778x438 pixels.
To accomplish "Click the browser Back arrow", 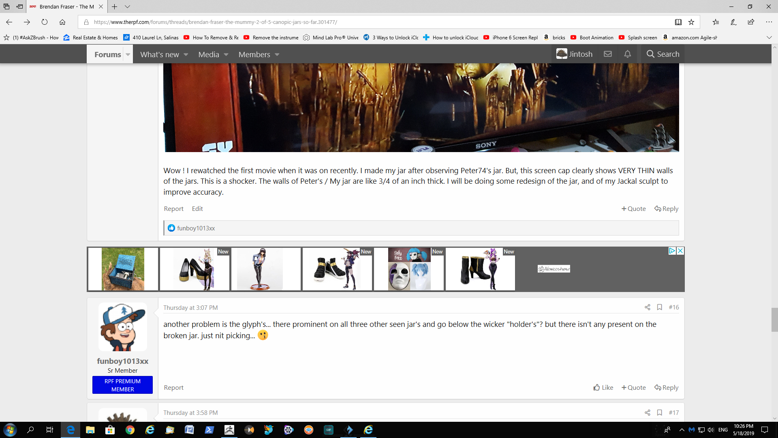I will [x=9, y=22].
